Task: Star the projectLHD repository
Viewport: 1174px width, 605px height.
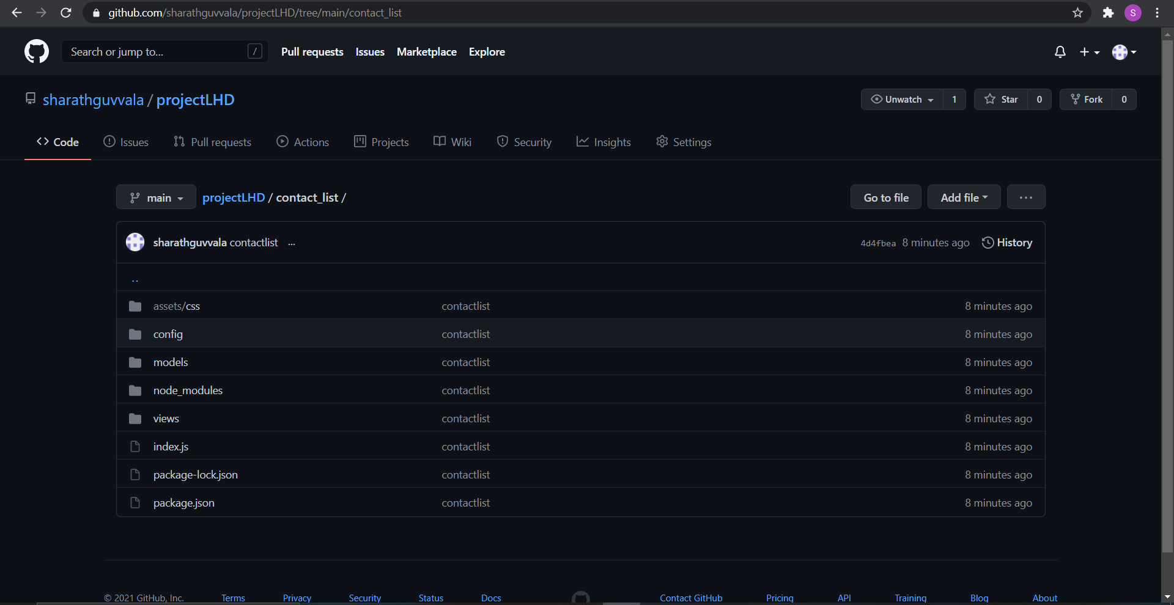Action: coord(1001,99)
